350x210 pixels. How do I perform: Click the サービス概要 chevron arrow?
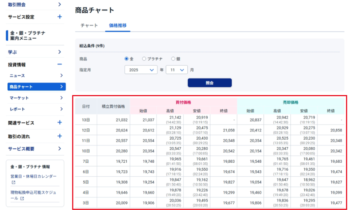tap(59, 149)
